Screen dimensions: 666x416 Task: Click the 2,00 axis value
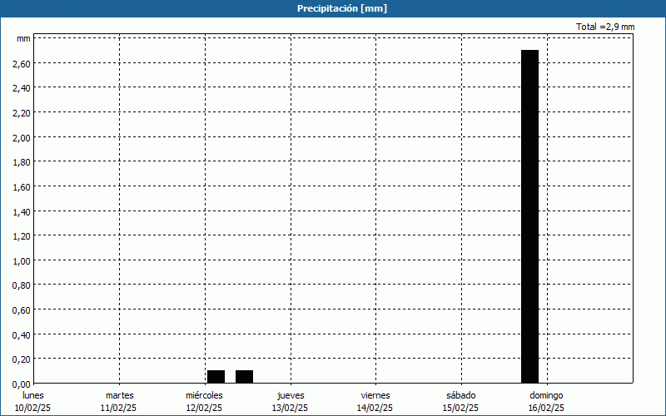[22, 138]
